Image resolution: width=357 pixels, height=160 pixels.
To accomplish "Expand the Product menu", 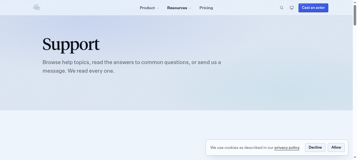I will (149, 8).
